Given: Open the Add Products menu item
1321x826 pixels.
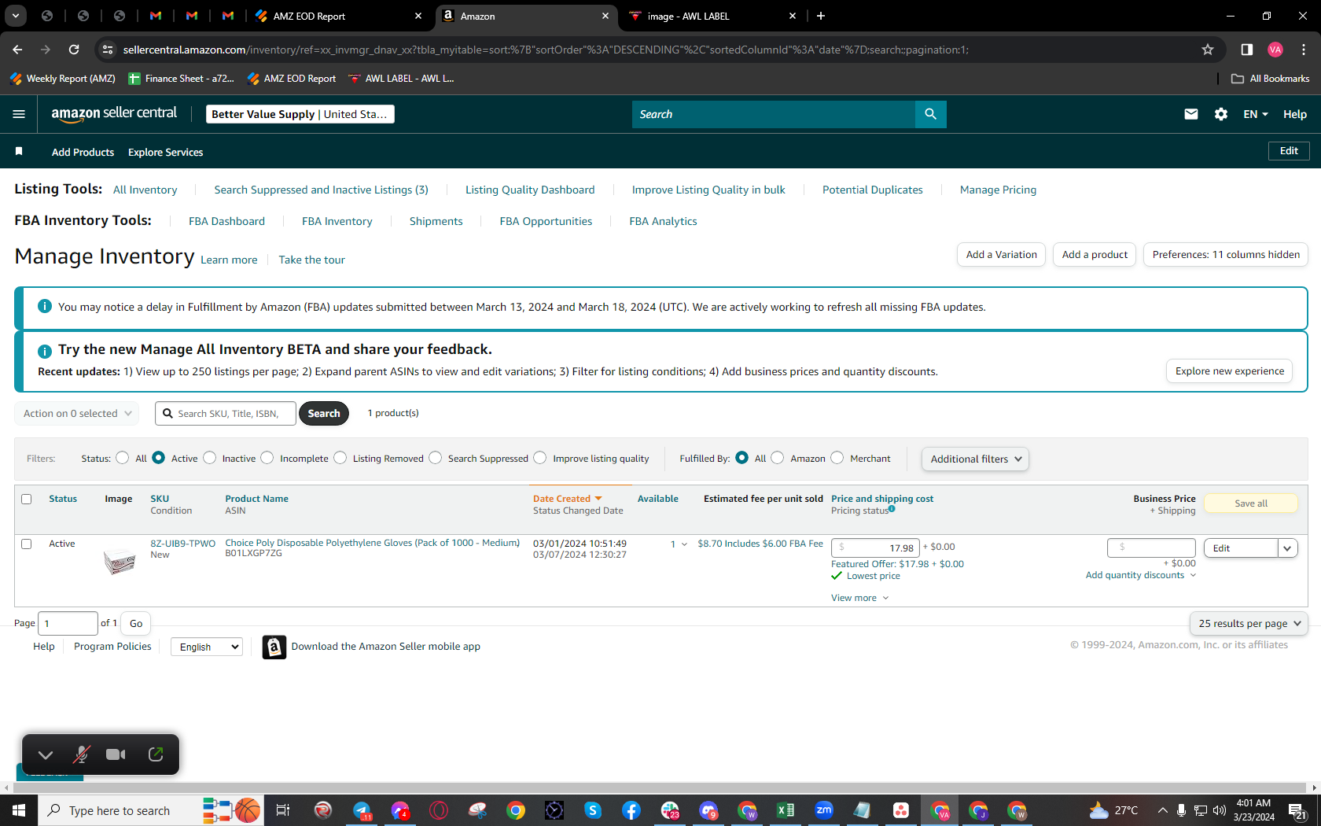Looking at the screenshot, I should (83, 152).
